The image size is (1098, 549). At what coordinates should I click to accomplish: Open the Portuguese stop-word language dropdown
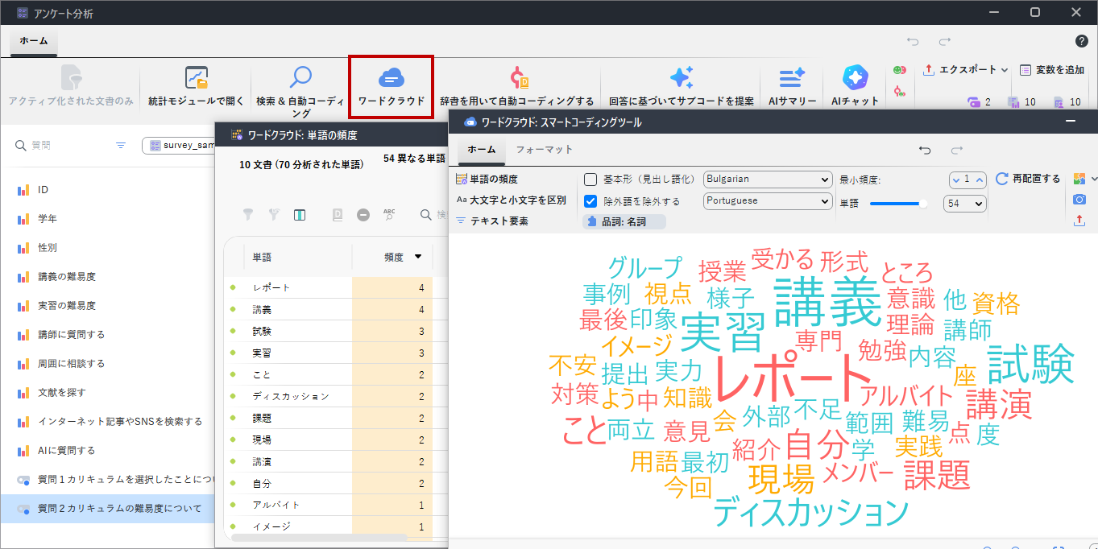coord(767,201)
